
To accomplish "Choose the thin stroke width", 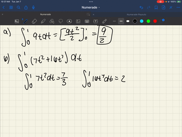I will click(114, 21).
